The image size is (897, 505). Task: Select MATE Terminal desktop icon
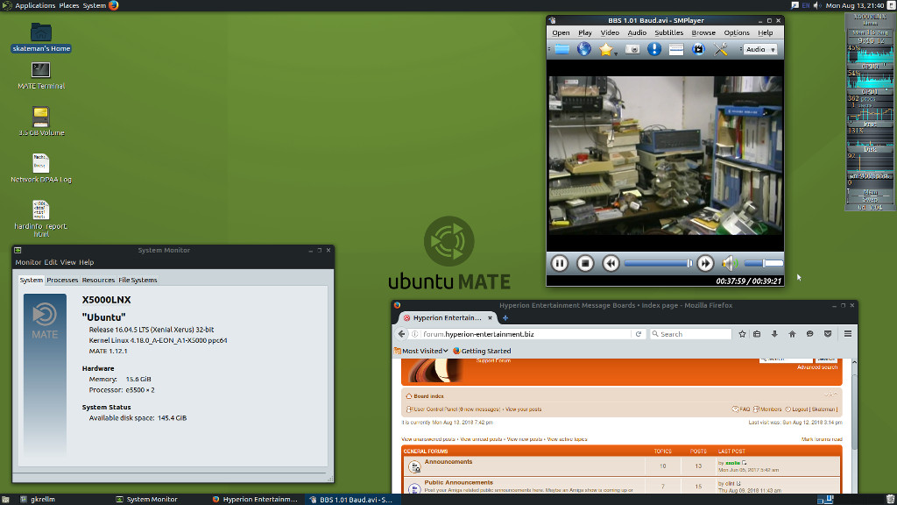click(40, 75)
